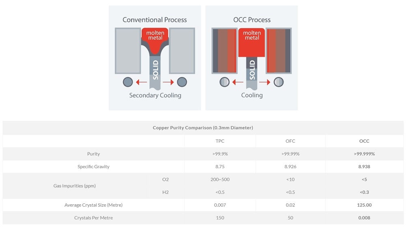The image size is (406, 231).
Task: Click the 125.00 average crystal size cell
Action: 364,205
